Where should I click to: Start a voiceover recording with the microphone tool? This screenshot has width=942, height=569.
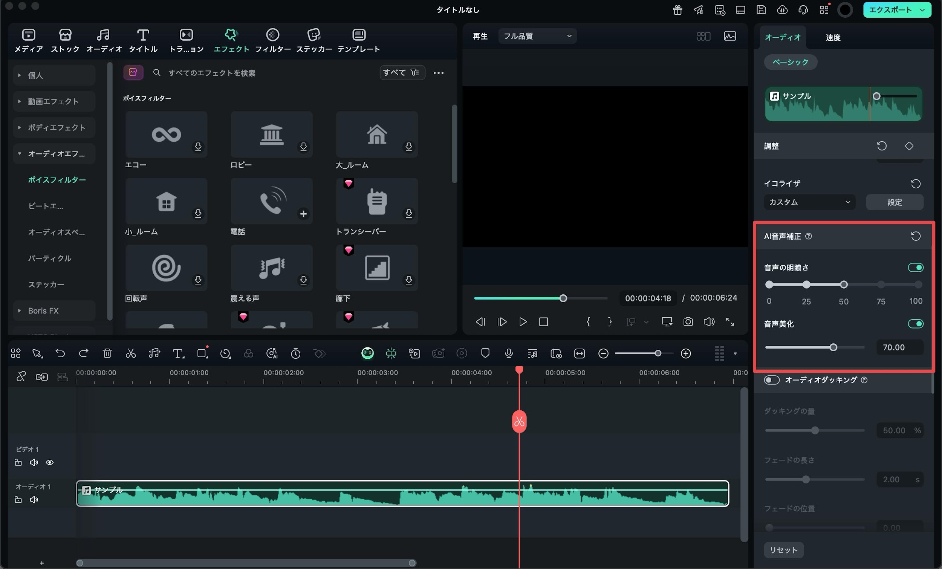point(509,353)
